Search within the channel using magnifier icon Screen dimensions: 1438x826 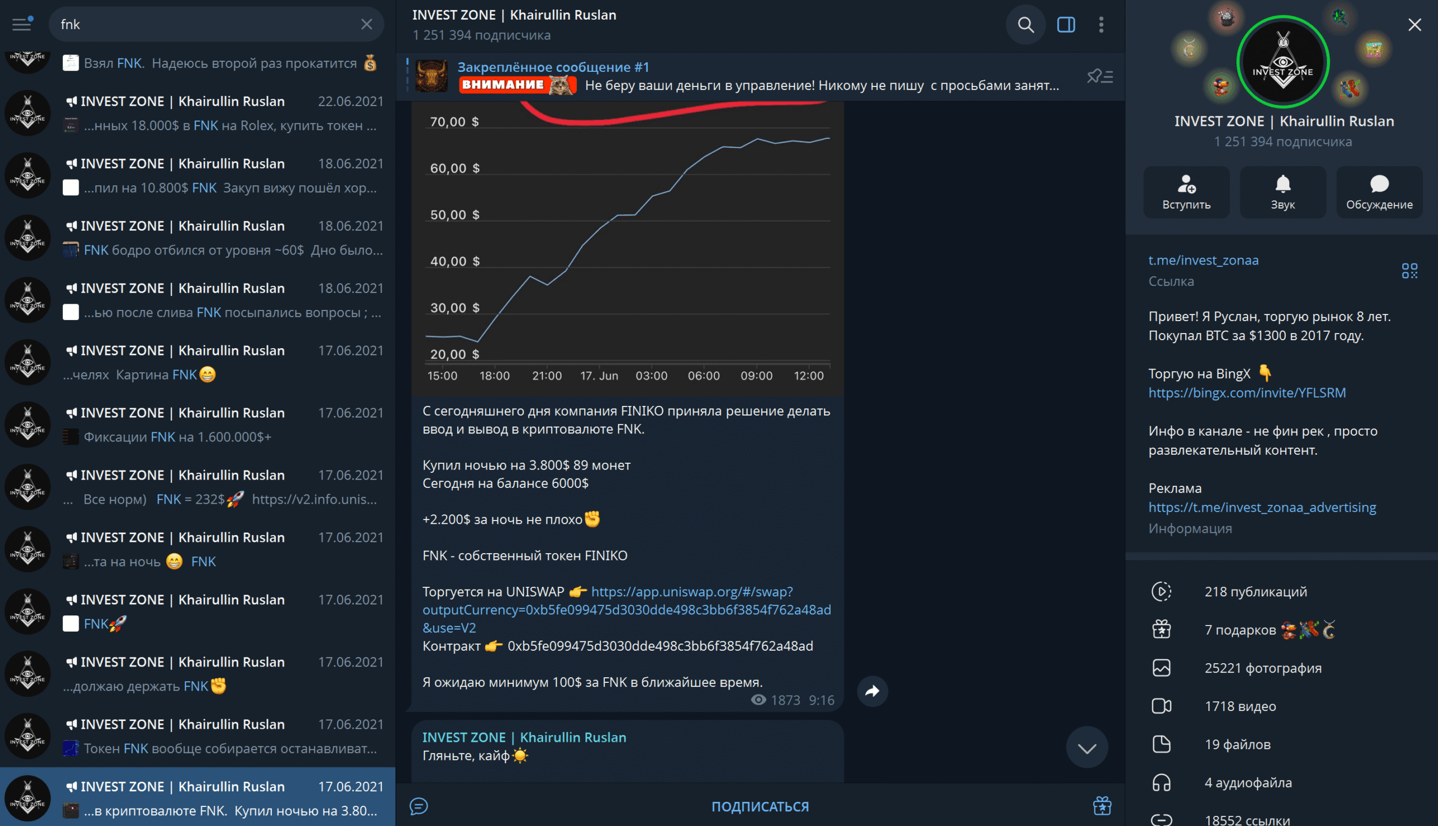coord(1026,24)
